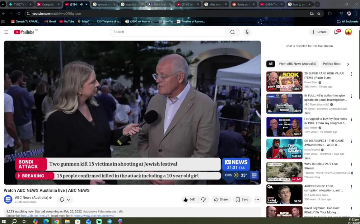Click the address bar URL
360x224 pixels.
tap(57, 14)
